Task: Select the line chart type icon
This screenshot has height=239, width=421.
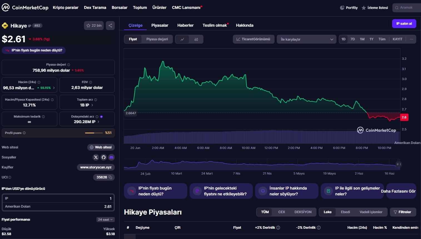Action: [x=182, y=39]
